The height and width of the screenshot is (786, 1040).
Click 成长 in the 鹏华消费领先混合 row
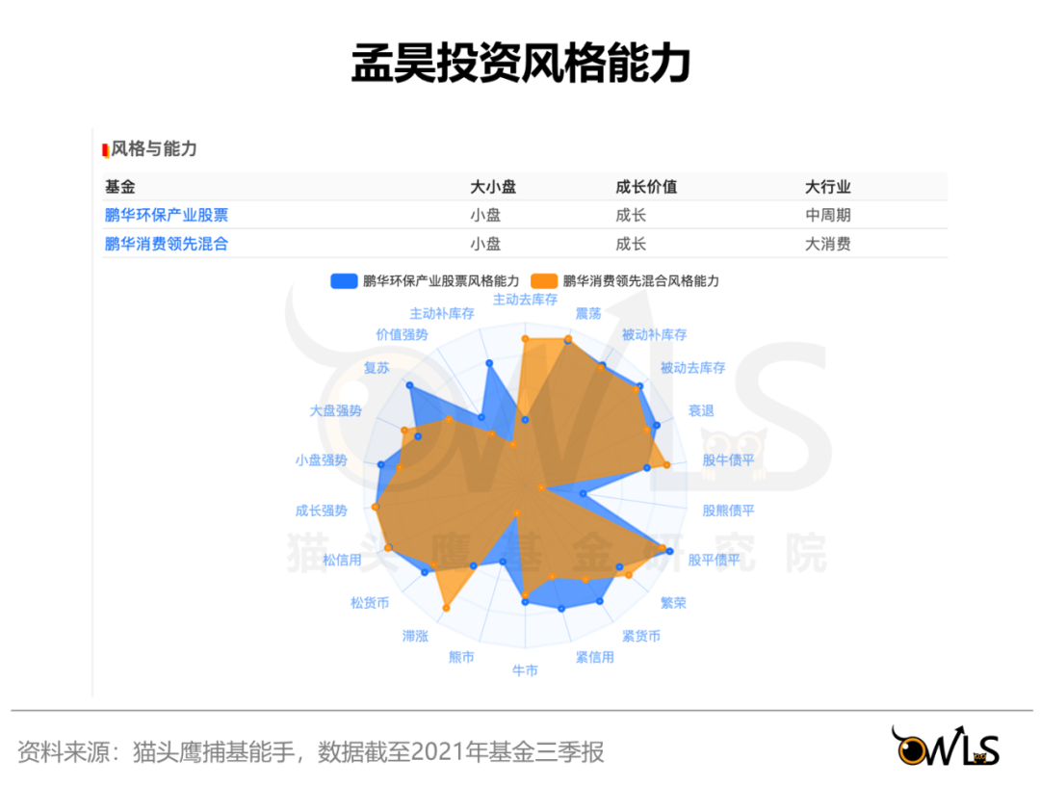pos(631,244)
